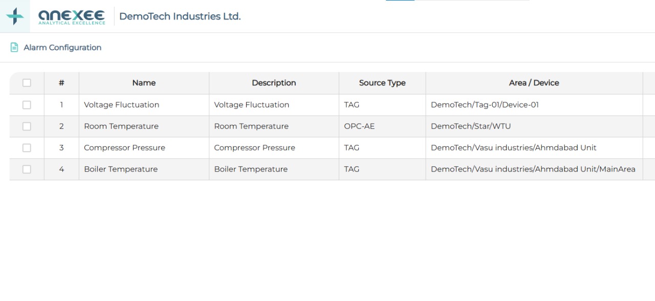Screen dimensions: 655x301
Task: Click the Source Type column header
Action: [382, 83]
